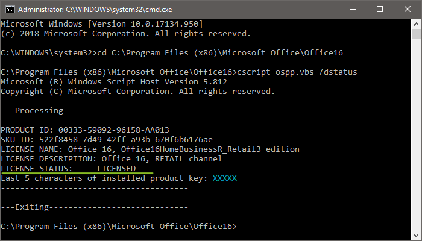Click the SKU ID line

(x=106, y=140)
